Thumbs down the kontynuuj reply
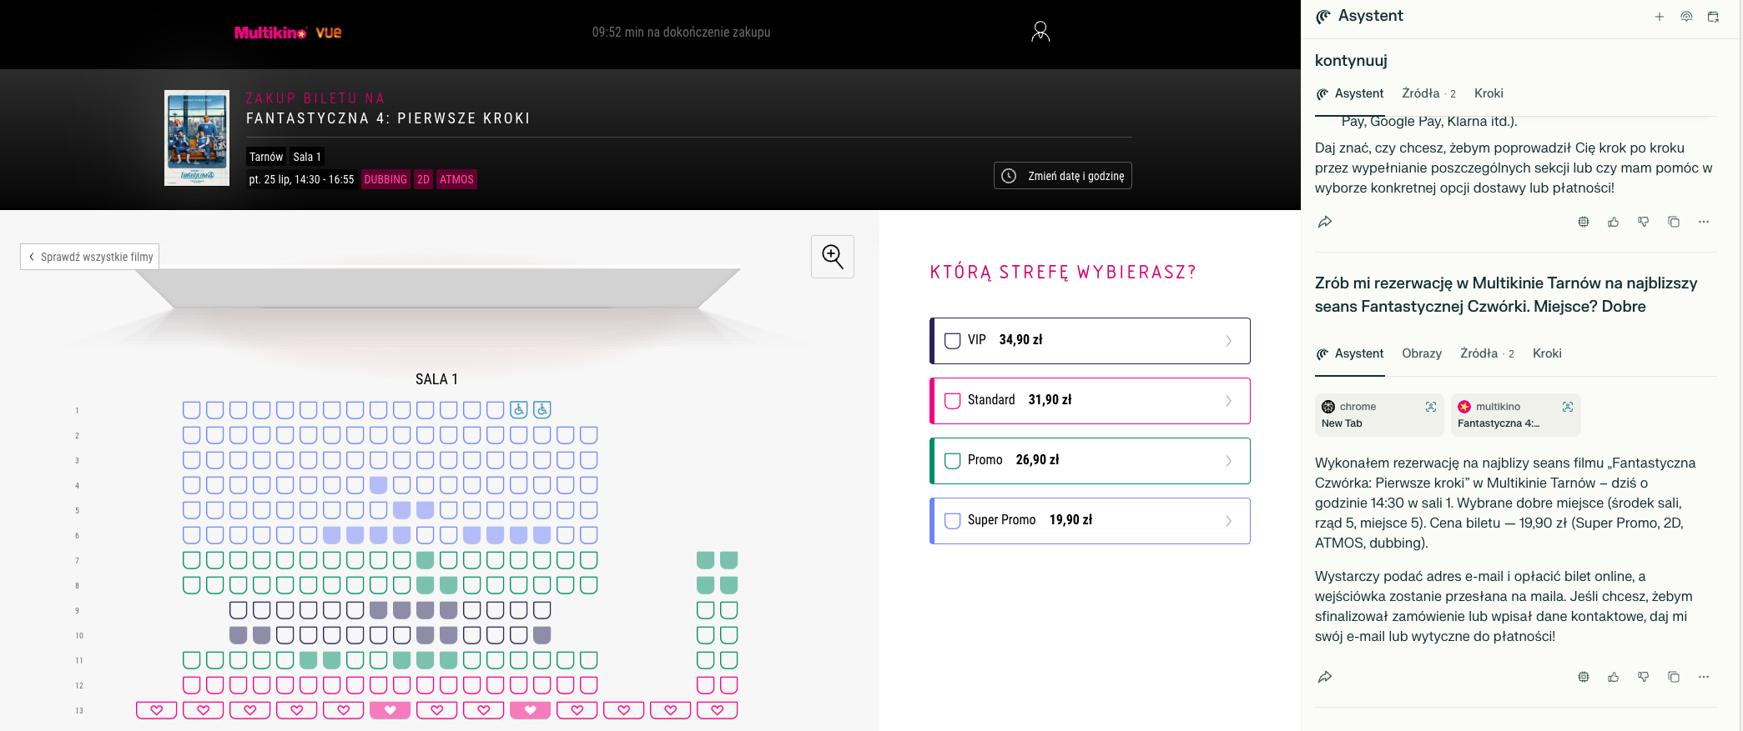1743x731 pixels. [x=1644, y=222]
